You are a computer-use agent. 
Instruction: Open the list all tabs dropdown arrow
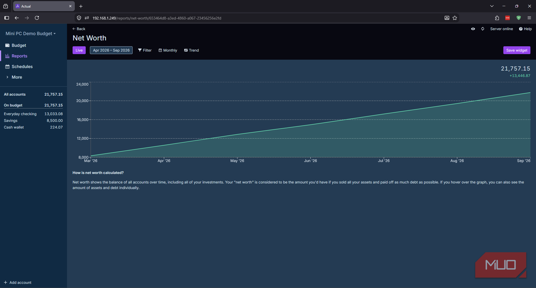pos(492,6)
